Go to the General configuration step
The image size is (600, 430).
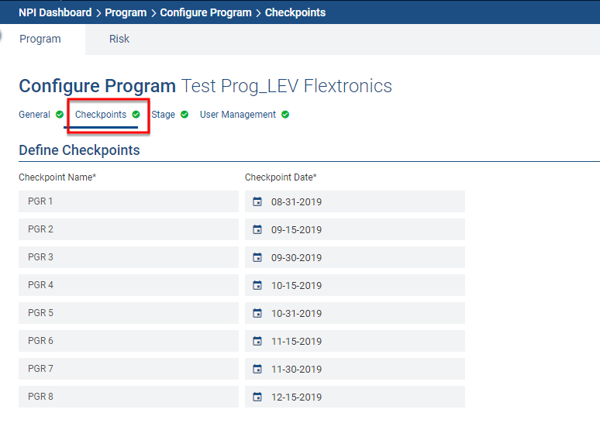[x=35, y=115]
